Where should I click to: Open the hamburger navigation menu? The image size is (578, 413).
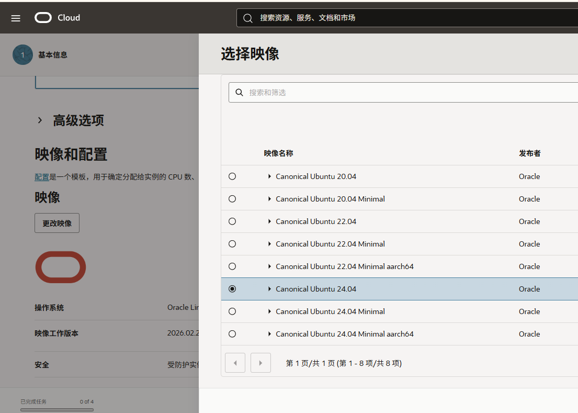click(16, 18)
